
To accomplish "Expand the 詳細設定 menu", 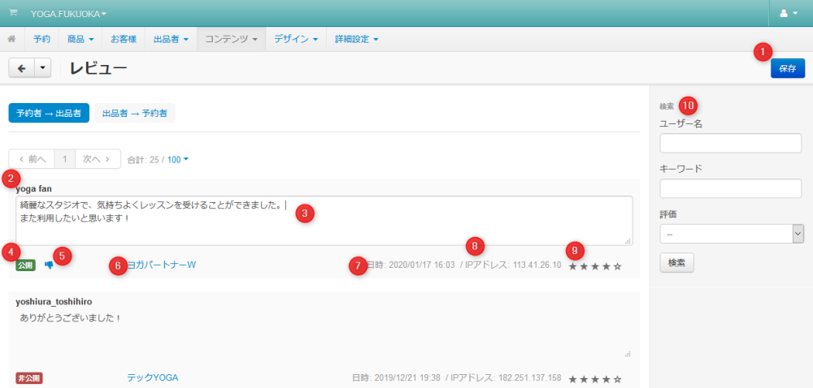I will point(357,39).
